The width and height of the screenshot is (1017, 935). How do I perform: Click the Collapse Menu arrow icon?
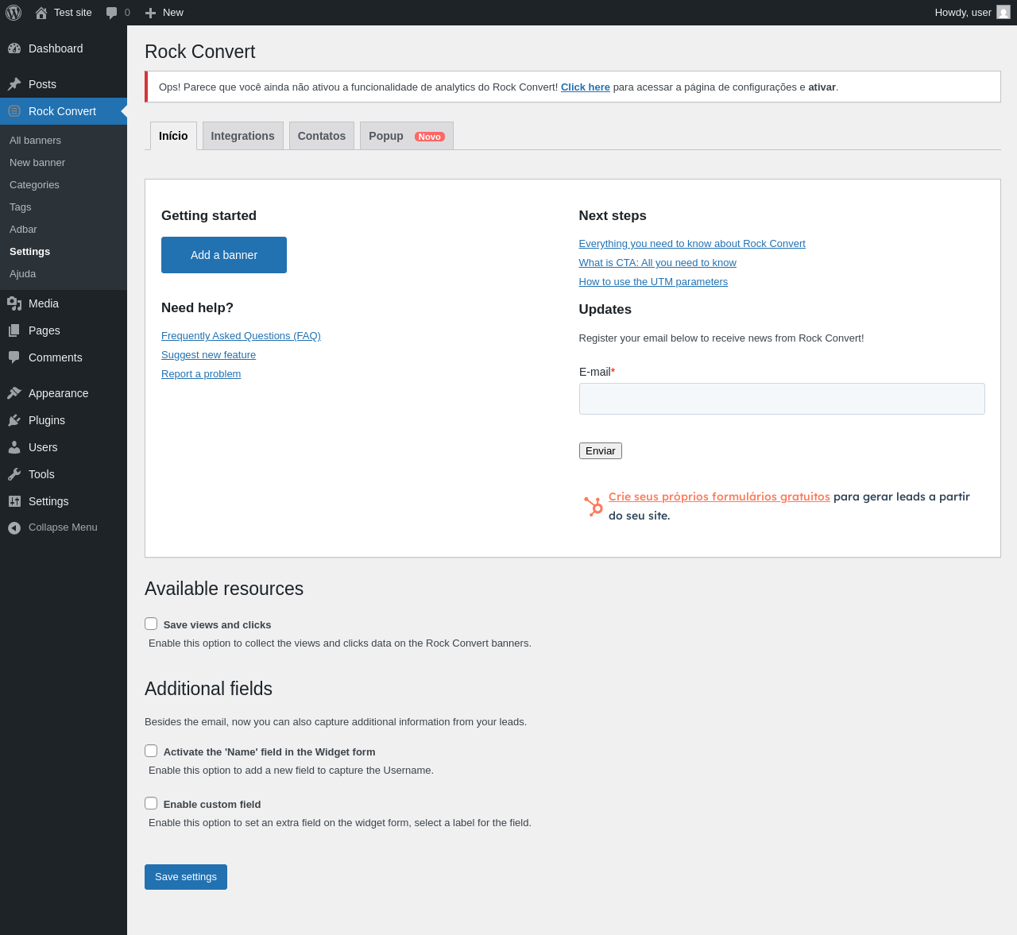(14, 527)
